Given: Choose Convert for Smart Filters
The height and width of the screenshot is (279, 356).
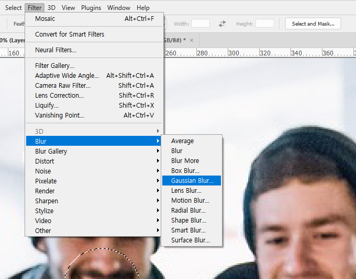Looking at the screenshot, I should tap(94, 34).
